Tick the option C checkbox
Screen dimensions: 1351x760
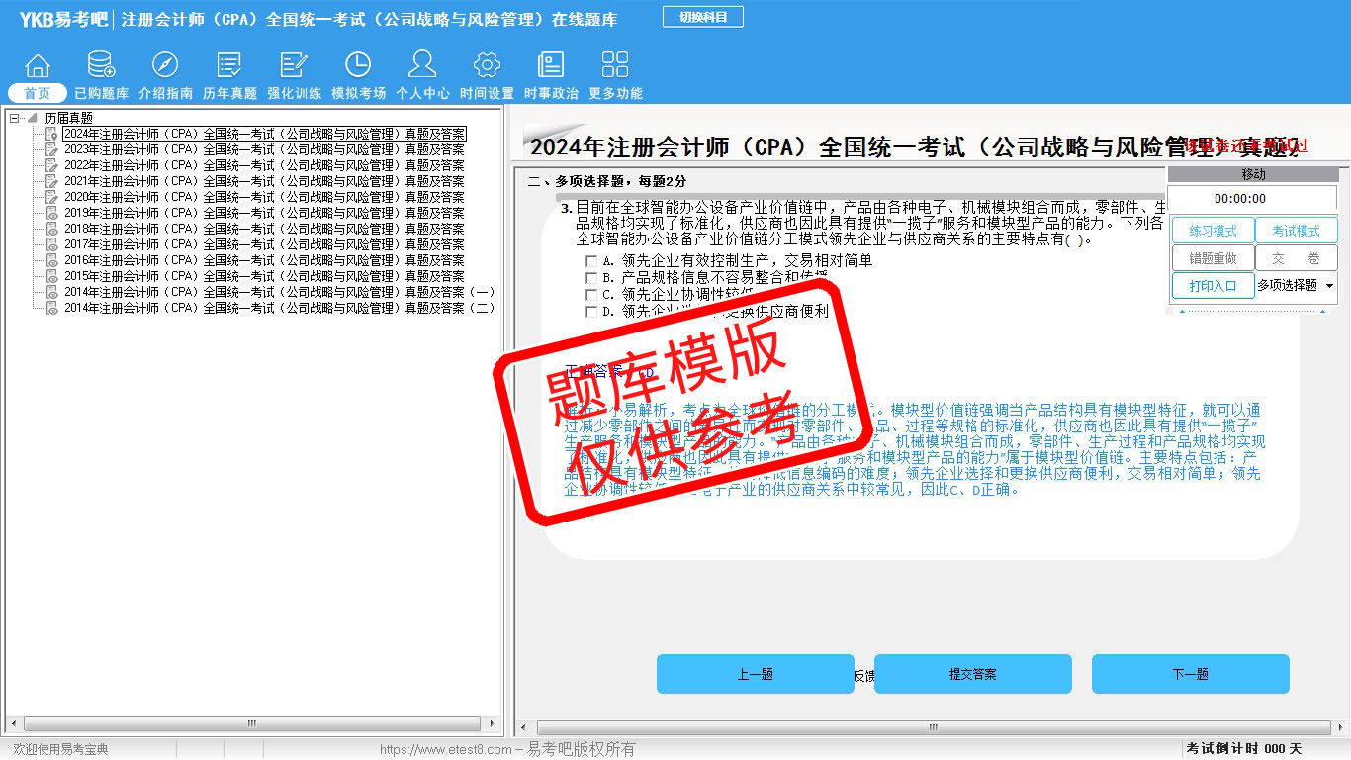(591, 295)
